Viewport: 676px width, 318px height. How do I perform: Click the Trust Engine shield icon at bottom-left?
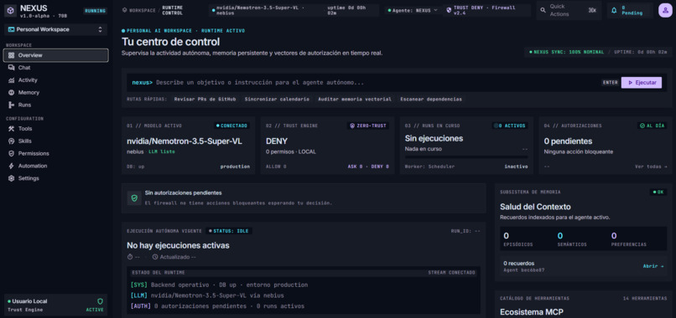[x=101, y=301]
